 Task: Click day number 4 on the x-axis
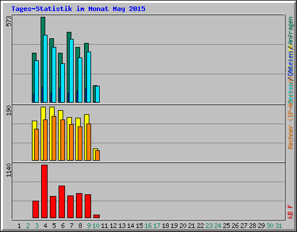tap(45, 226)
